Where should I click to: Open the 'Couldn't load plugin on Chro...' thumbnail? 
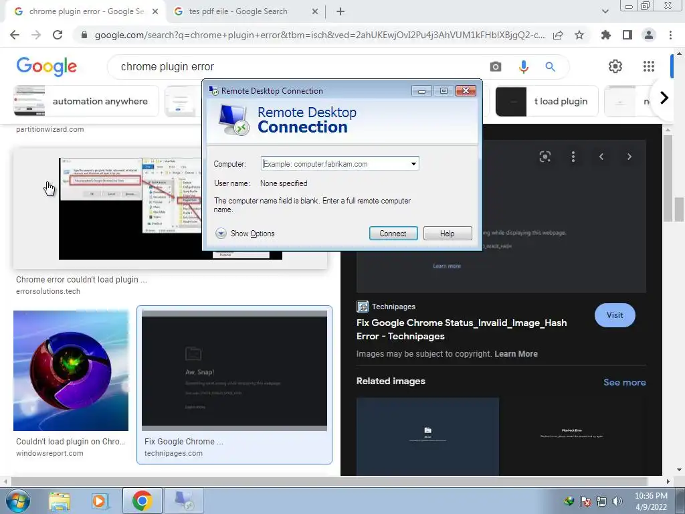coord(71,371)
